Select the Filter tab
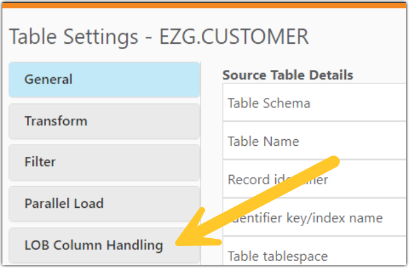Viewport: 409px width, 268px height. click(104, 162)
